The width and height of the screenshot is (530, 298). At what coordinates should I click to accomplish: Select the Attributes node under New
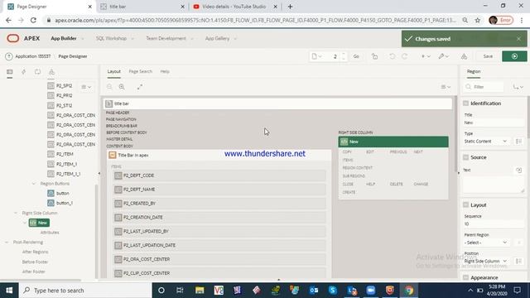(x=50, y=233)
